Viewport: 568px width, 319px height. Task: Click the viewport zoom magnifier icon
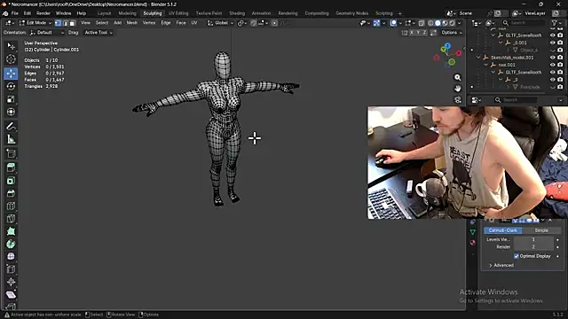458,77
